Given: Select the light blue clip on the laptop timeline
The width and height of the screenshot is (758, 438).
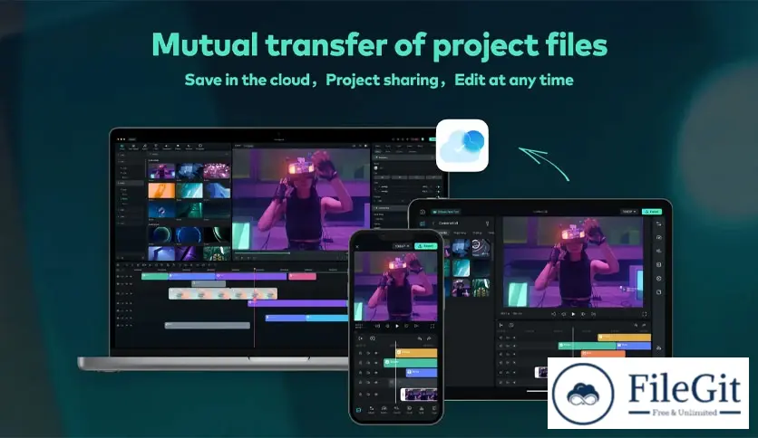Looking at the screenshot, I should (326, 318).
